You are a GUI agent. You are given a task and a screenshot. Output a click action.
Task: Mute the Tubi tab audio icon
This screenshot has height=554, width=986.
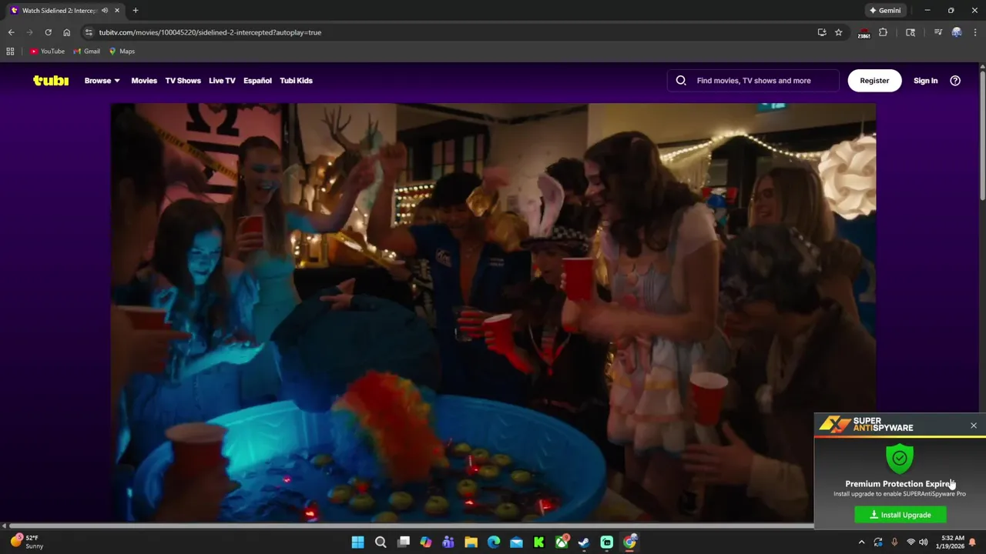(105, 10)
